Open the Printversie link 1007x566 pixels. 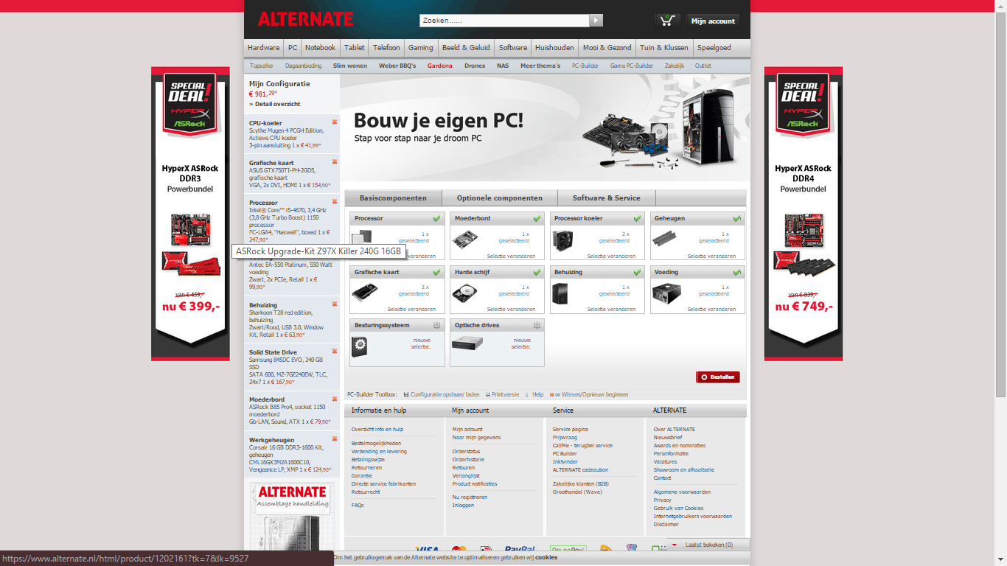tap(505, 395)
